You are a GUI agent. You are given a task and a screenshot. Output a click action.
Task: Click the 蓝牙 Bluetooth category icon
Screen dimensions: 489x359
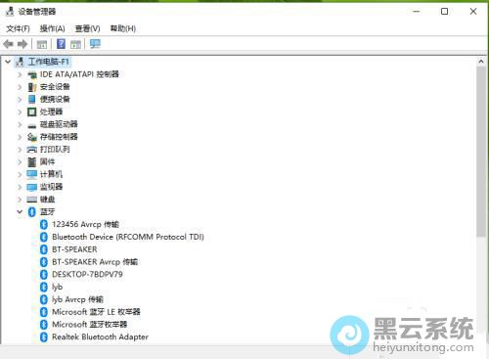point(32,212)
